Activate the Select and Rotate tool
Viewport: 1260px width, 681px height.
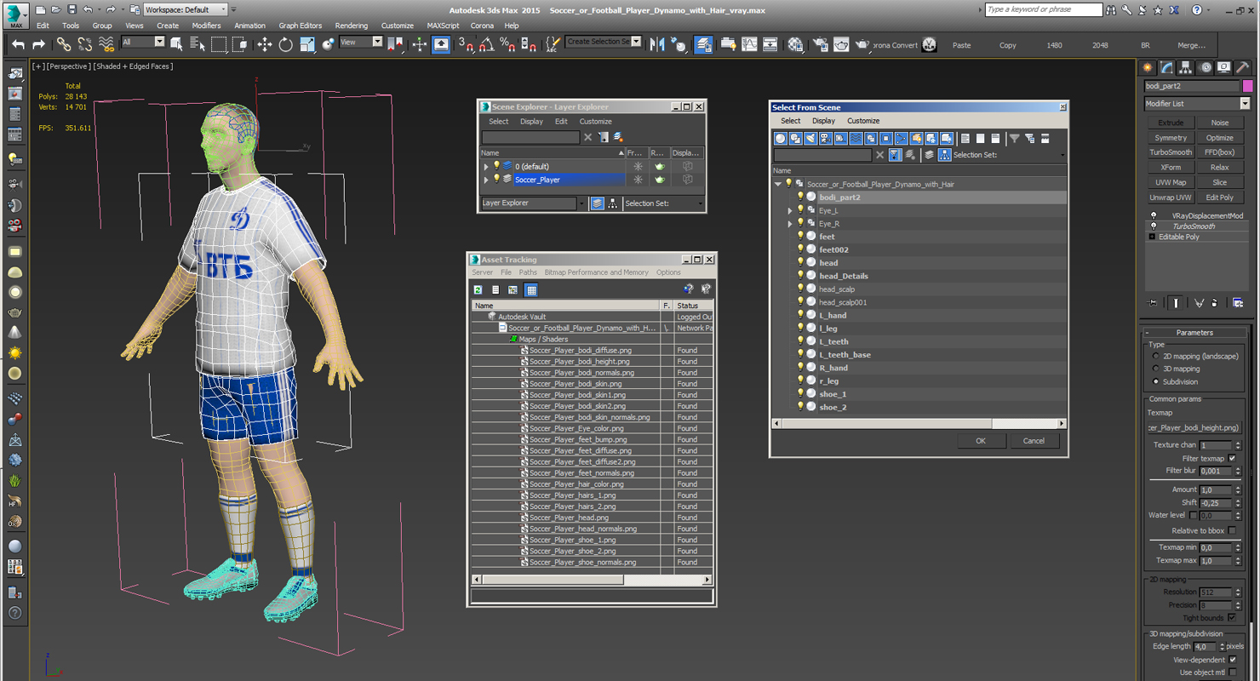[286, 44]
